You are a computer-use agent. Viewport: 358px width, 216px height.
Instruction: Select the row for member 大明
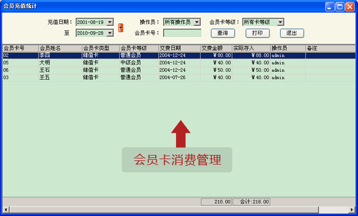(179, 63)
